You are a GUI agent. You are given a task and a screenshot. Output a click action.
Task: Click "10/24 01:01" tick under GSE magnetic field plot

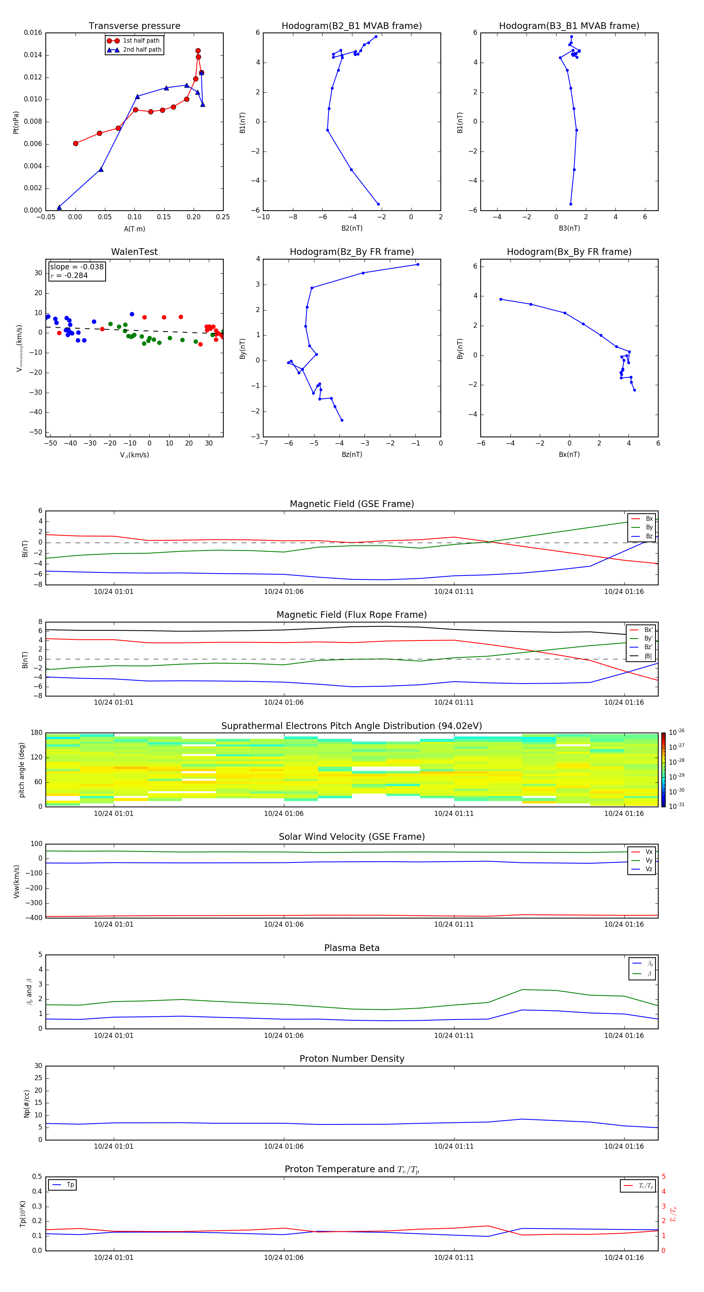[114, 591]
